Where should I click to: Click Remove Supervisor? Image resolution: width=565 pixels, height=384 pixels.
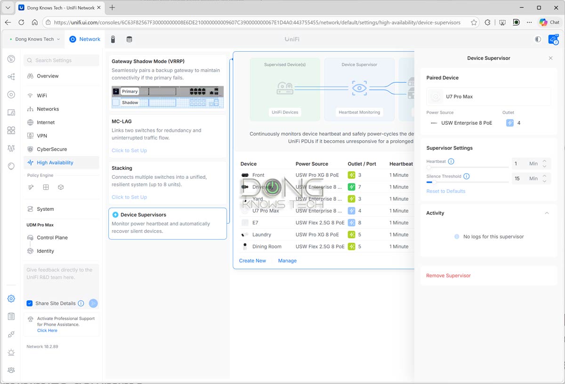448,275
